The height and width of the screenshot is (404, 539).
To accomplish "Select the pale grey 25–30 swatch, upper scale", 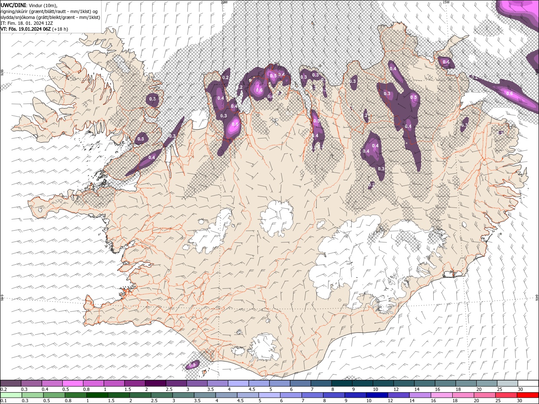I will click(507, 383).
